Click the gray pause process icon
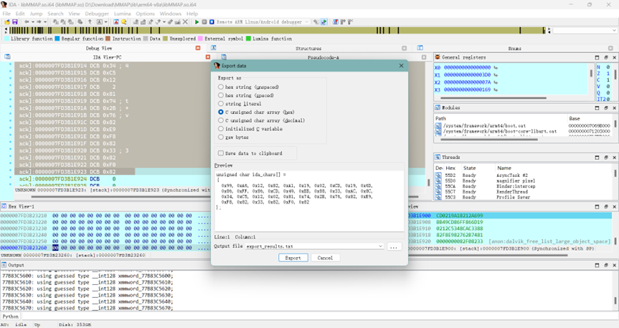The image size is (619, 328). (204, 22)
